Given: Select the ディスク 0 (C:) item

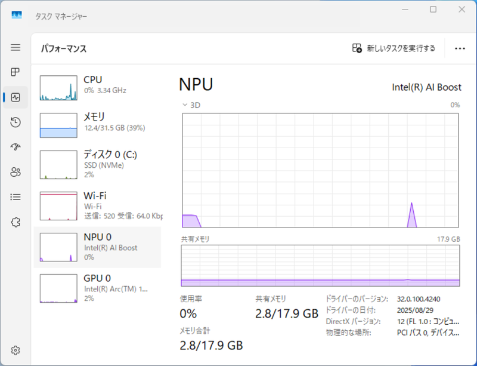Looking at the screenshot, I should point(98,164).
